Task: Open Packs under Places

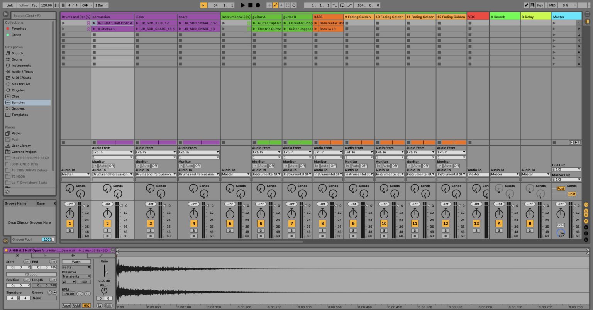Action: 16,134
